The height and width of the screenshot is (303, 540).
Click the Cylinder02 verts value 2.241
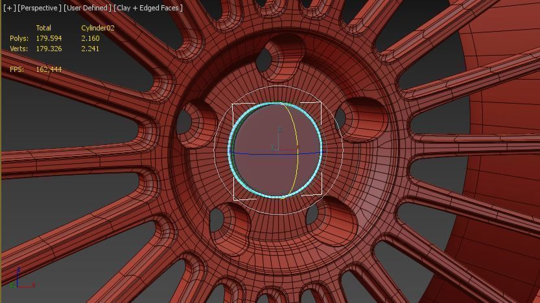coord(90,49)
